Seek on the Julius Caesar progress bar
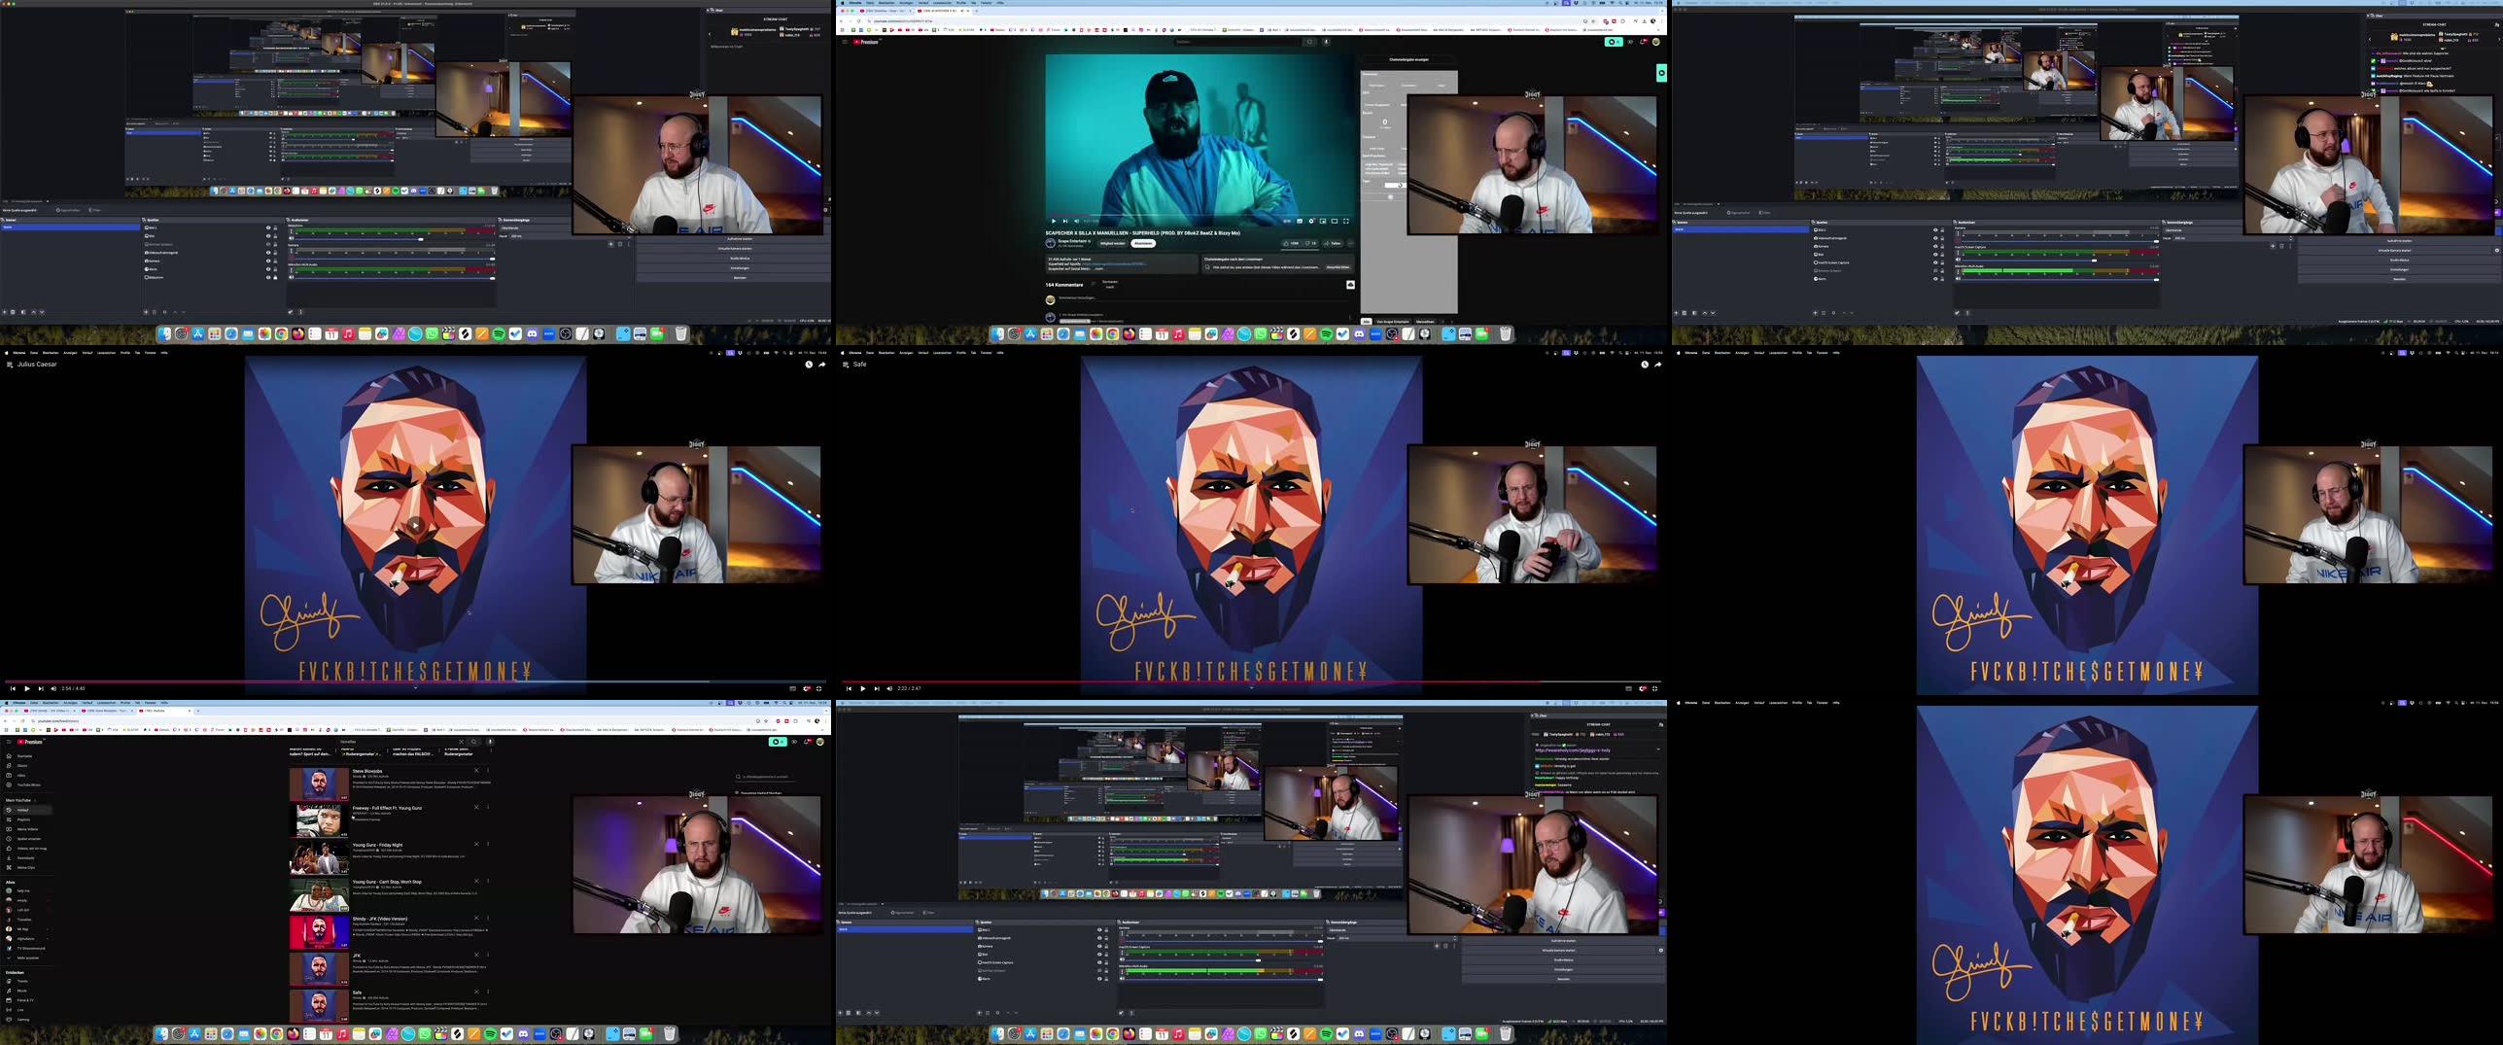 (x=416, y=681)
